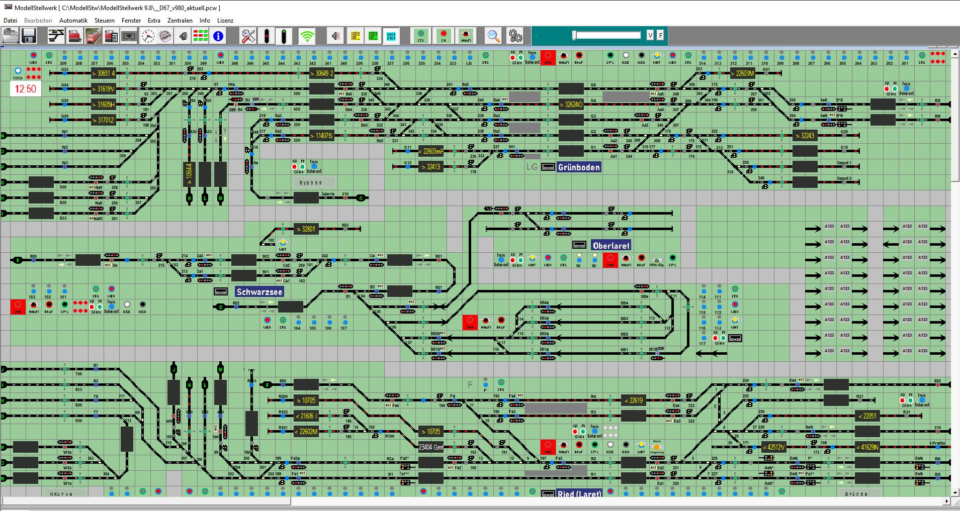Select train number field 32624Ö

coord(571,105)
